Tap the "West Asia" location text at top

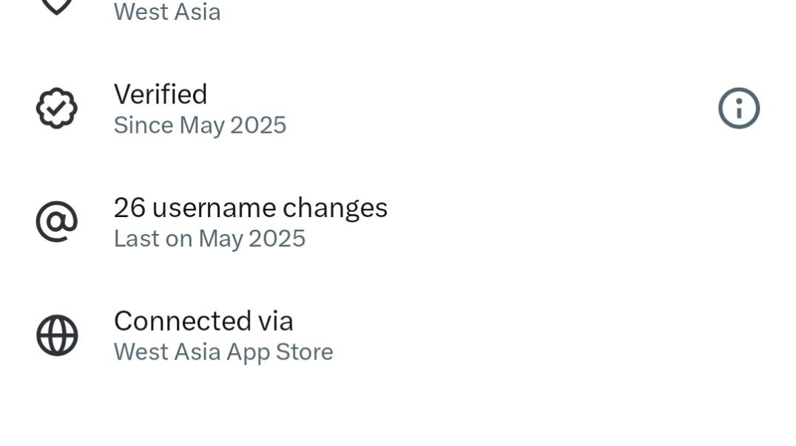pyautogui.click(x=167, y=12)
